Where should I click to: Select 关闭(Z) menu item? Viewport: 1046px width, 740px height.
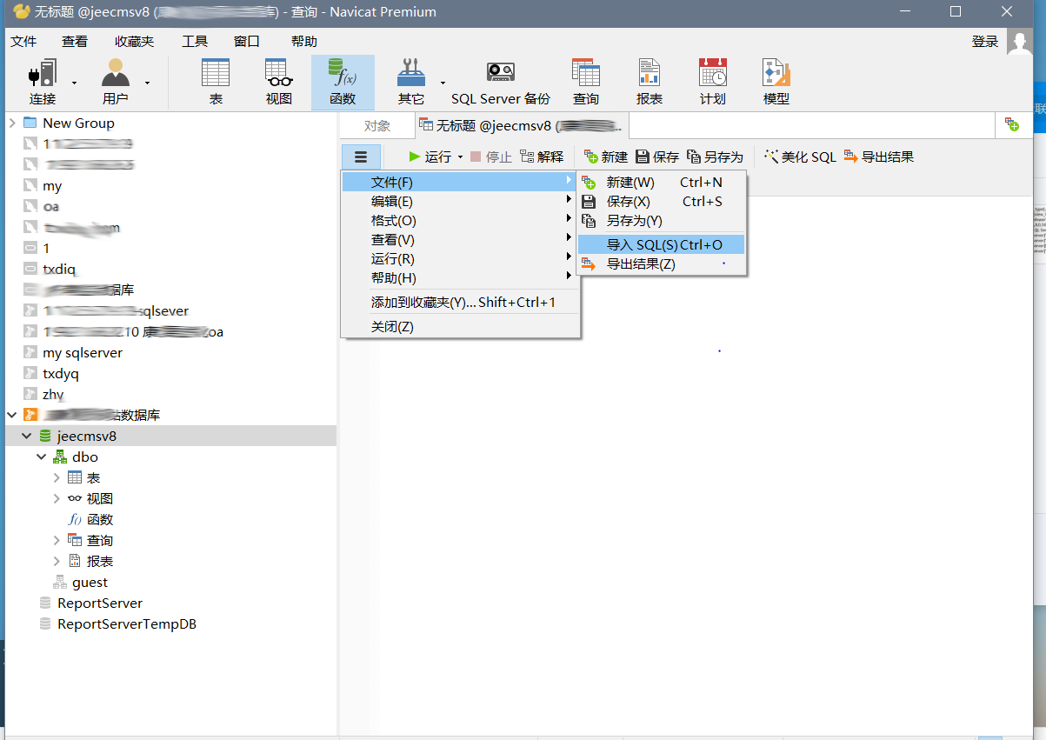460,326
